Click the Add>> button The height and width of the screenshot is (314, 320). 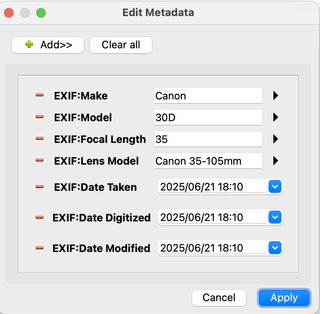coord(48,45)
